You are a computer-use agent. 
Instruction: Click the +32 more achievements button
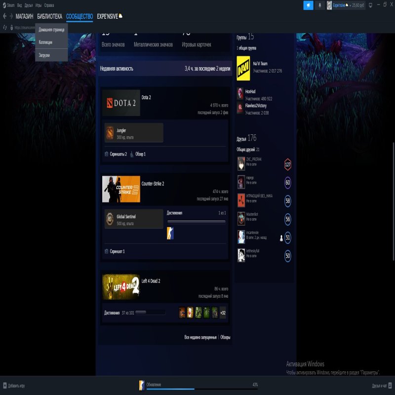(x=223, y=313)
